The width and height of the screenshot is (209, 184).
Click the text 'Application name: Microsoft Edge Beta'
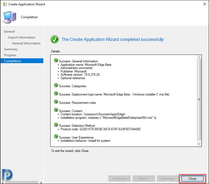tap(86, 65)
